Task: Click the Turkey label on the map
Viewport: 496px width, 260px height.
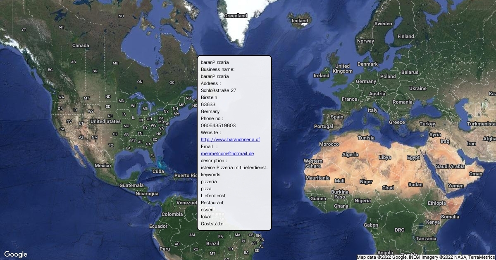Action: [427, 124]
